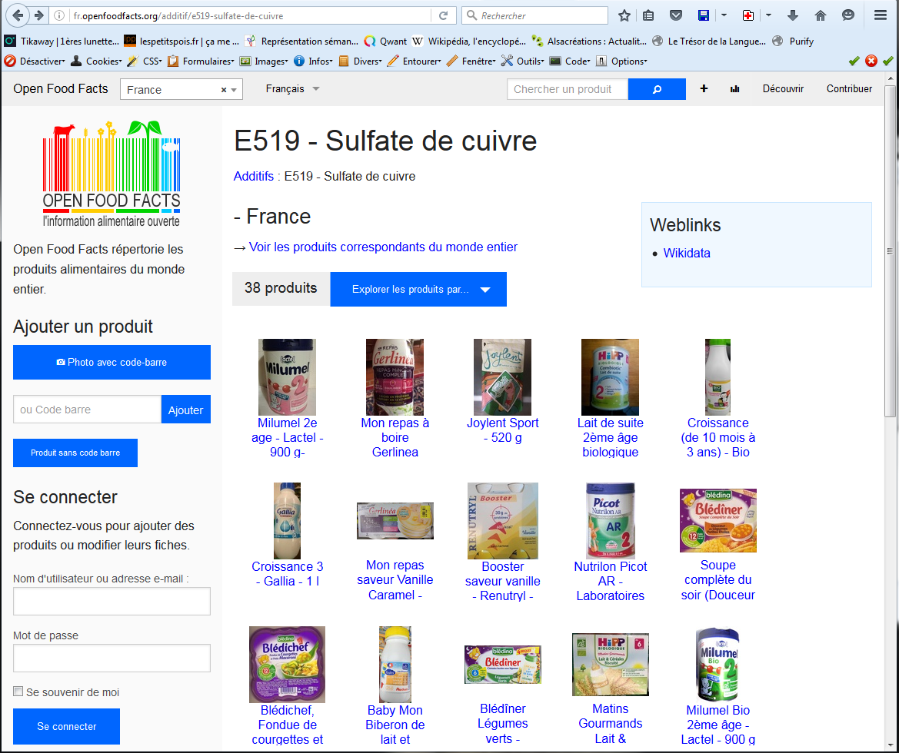
Task: Click the downloads arrow icon
Action: coord(793,15)
